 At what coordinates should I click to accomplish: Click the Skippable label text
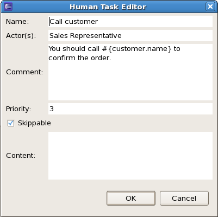click(34, 123)
